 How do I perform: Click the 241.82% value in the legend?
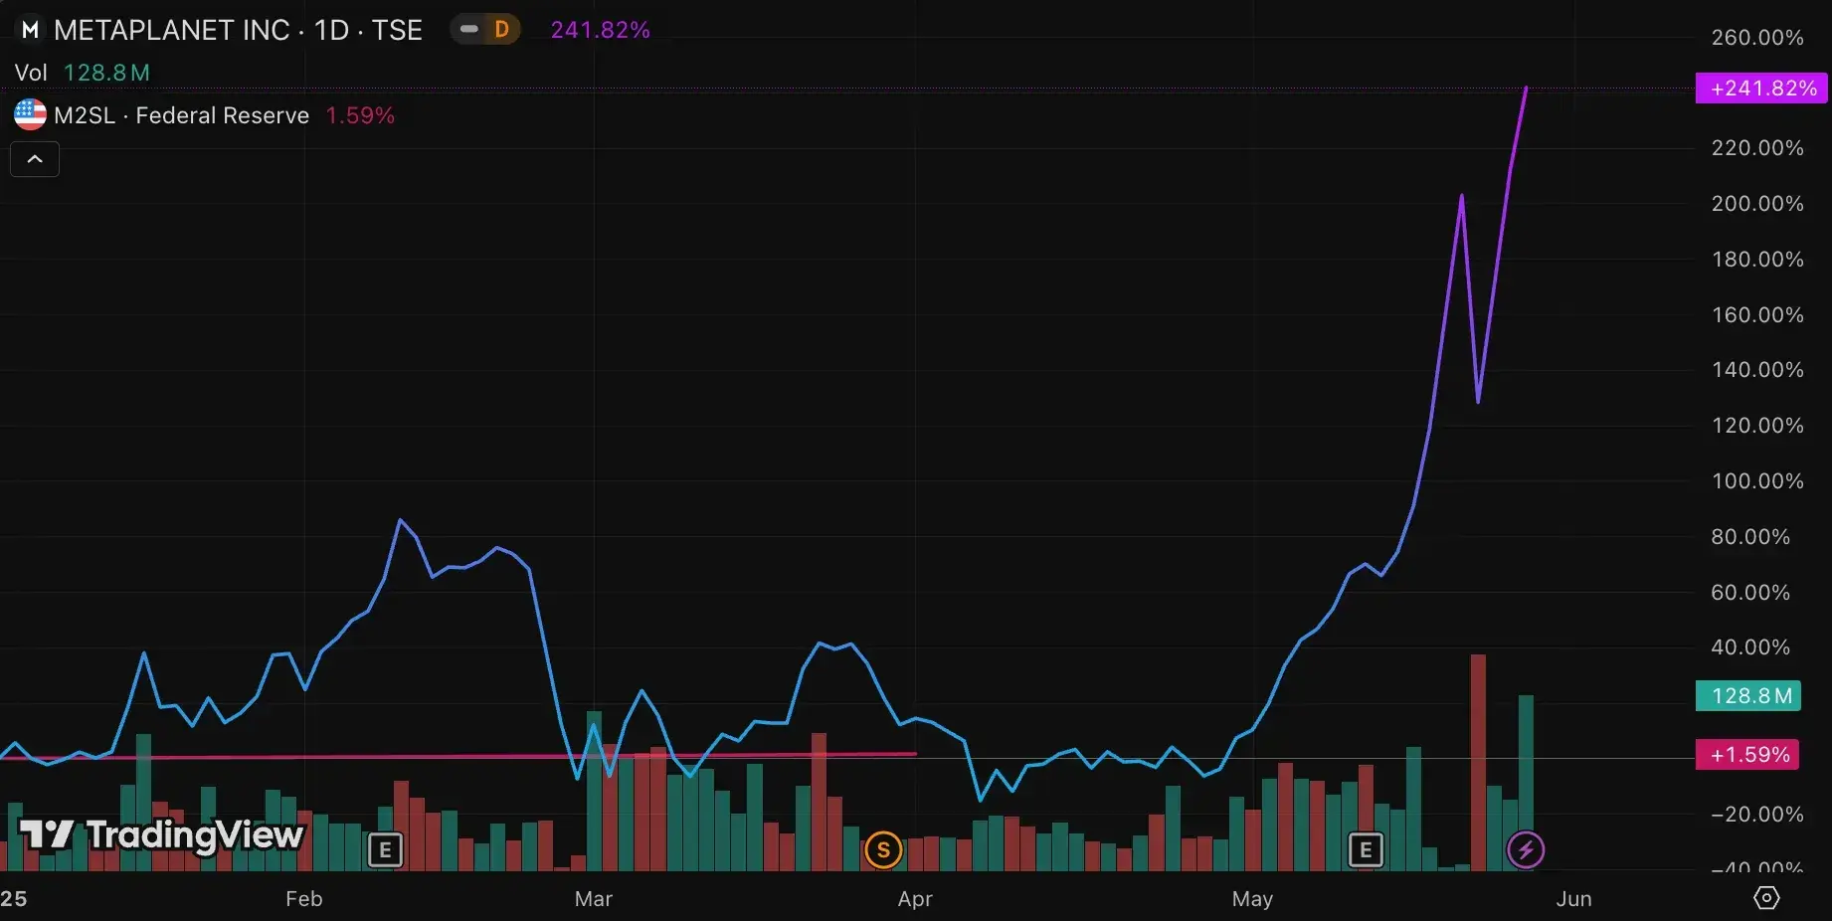pyautogui.click(x=600, y=29)
